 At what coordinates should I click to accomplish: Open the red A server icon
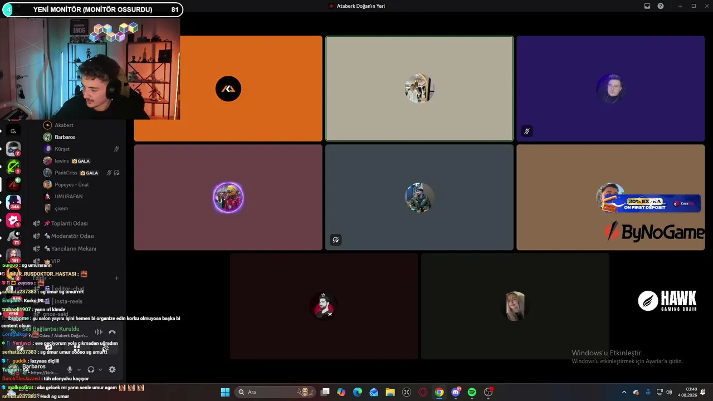pos(13,184)
